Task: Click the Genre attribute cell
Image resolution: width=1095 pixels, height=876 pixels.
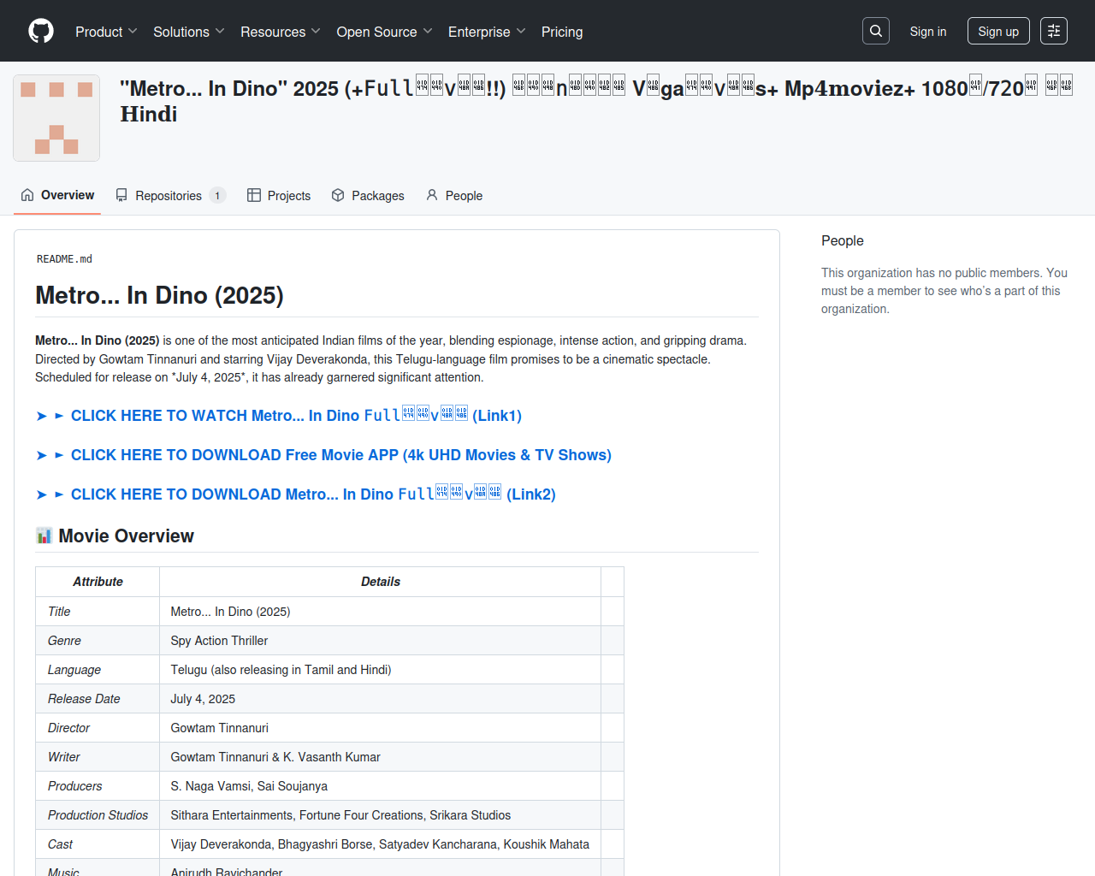Action: [98, 641]
